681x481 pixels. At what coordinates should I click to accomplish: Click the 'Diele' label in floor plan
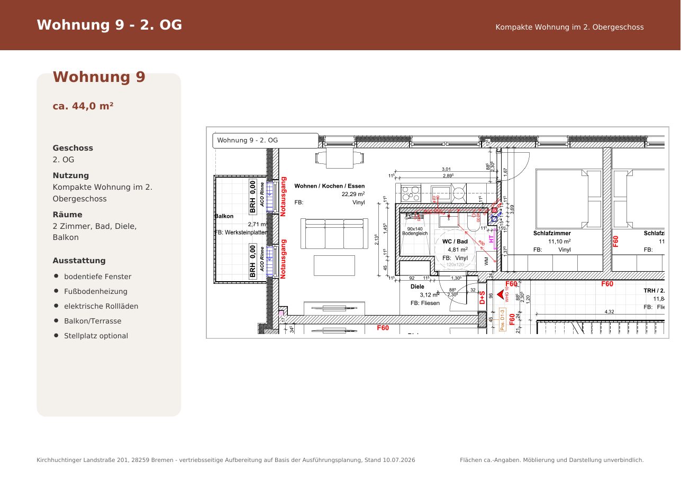click(417, 287)
